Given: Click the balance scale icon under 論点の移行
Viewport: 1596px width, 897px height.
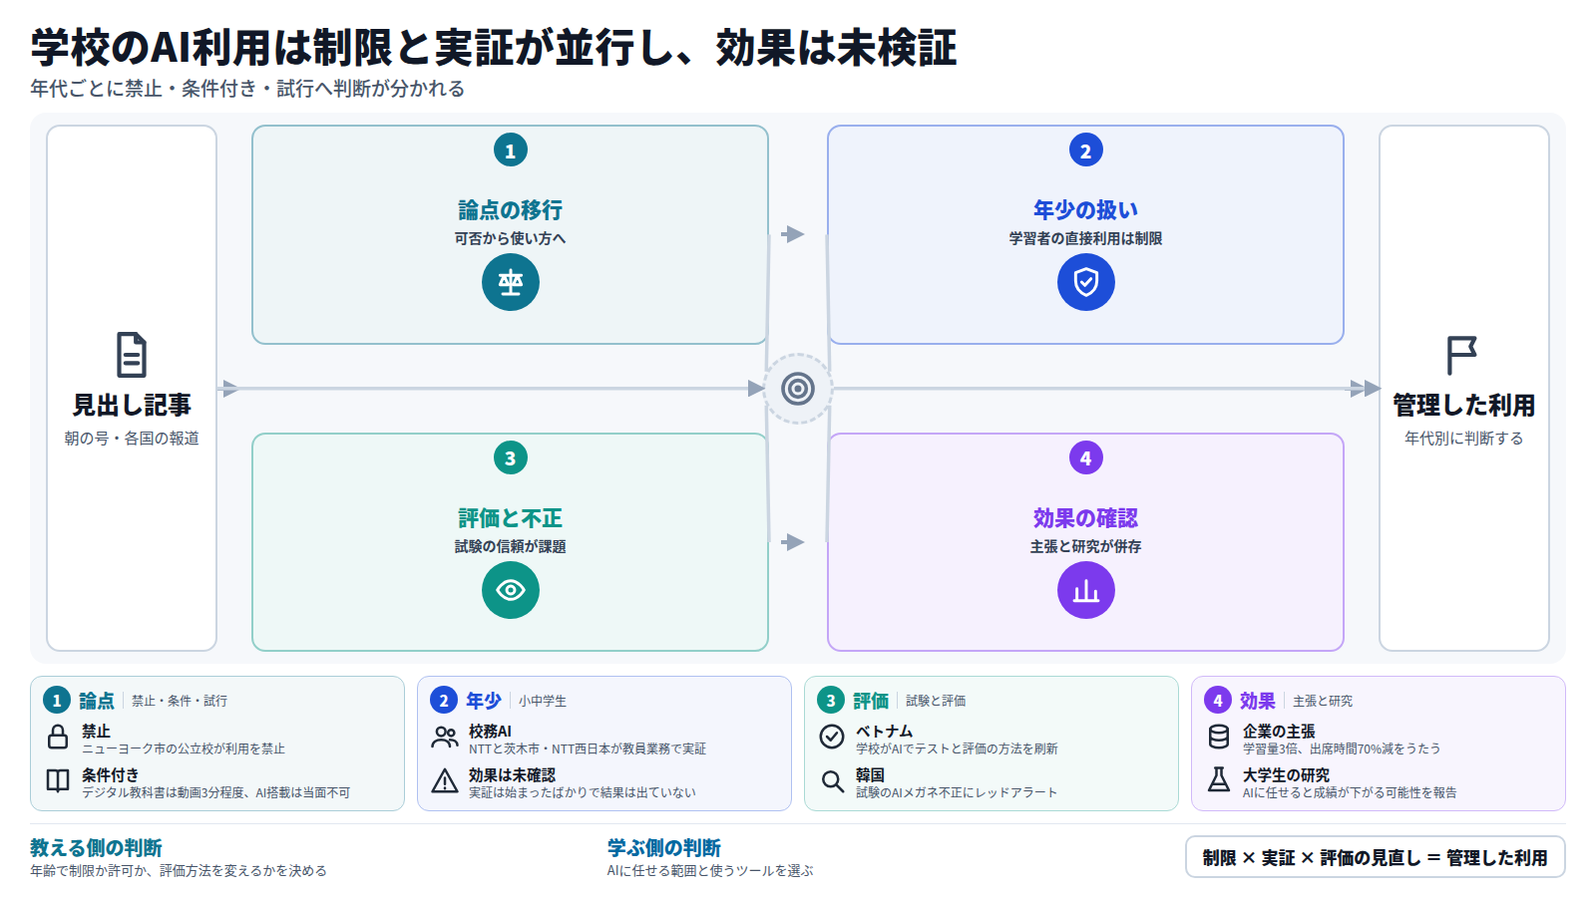Looking at the screenshot, I should (x=511, y=282).
